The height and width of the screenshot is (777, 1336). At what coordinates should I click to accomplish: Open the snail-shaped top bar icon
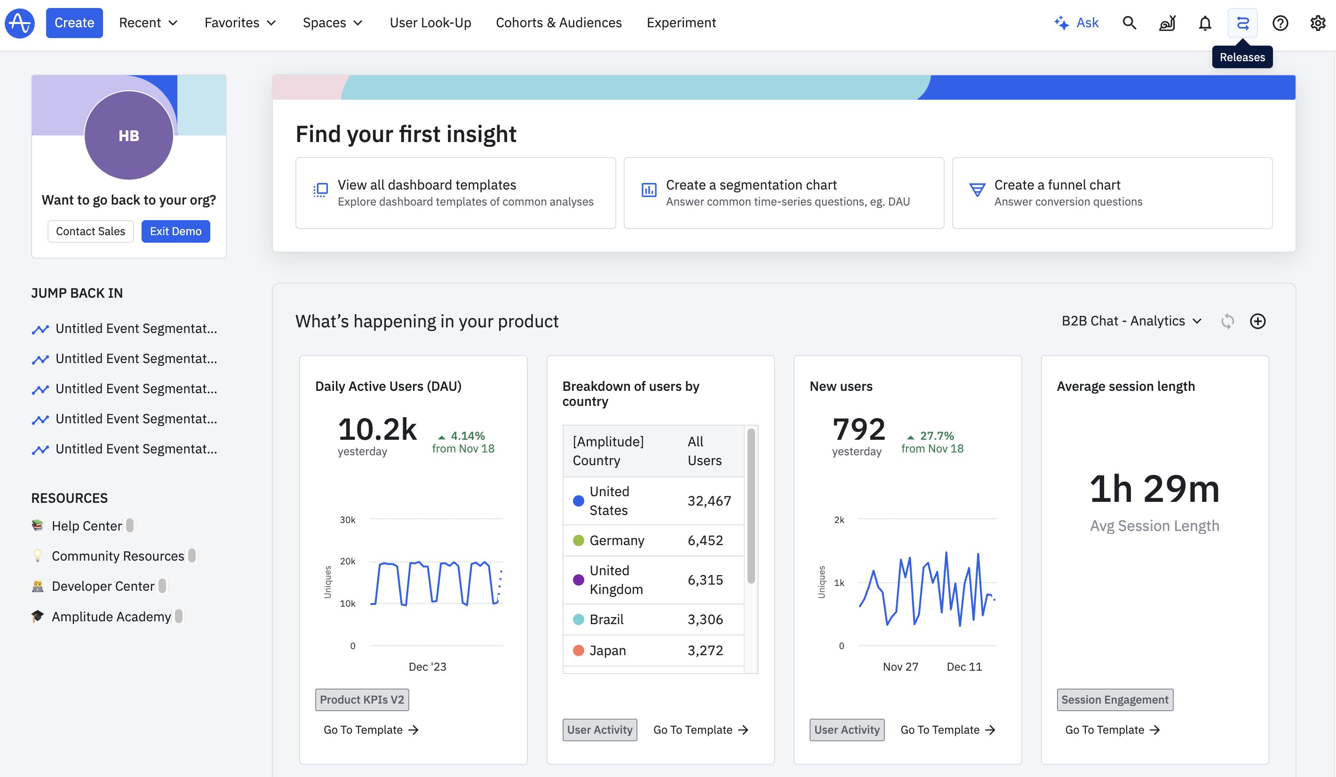[x=1167, y=23]
